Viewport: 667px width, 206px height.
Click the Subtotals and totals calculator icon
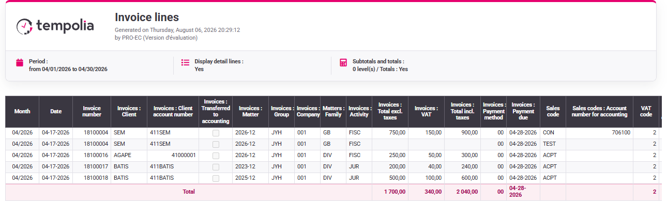pos(343,63)
